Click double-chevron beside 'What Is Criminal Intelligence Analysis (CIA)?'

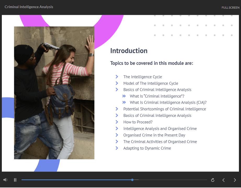[x=124, y=102]
